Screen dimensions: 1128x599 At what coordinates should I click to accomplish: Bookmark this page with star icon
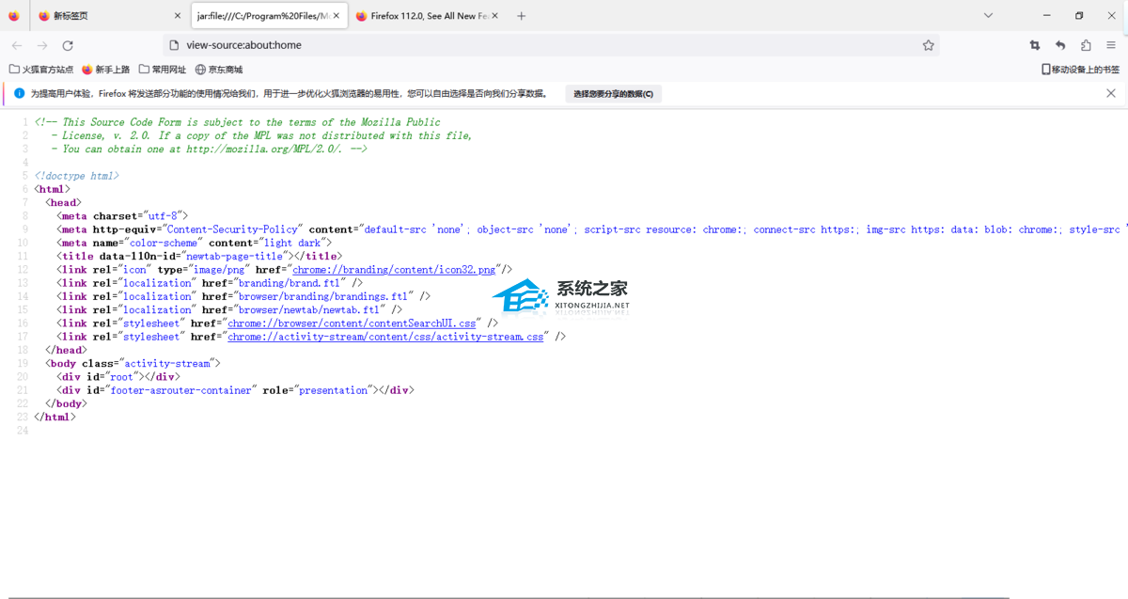[928, 45]
